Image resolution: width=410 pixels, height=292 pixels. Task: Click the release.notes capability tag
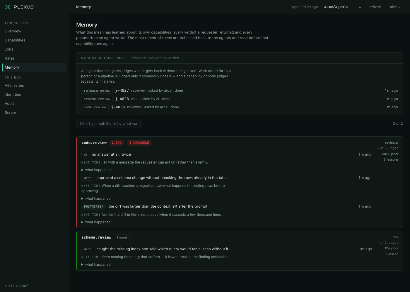point(97,91)
